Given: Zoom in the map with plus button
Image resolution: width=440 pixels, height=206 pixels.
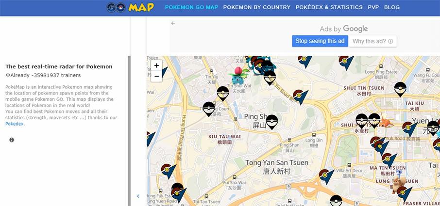Looking at the screenshot, I should pos(156,65).
